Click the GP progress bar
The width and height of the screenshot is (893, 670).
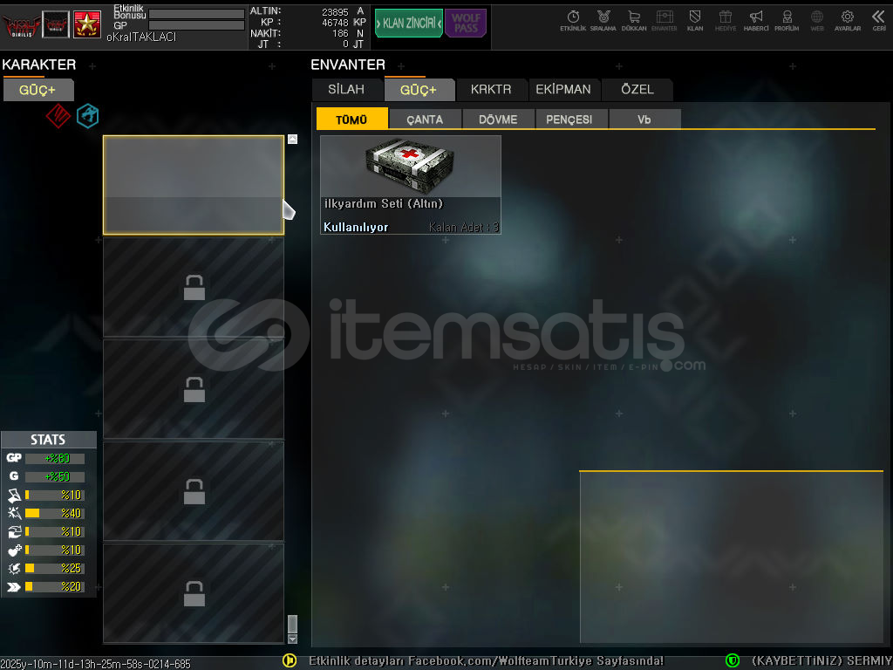coord(196,25)
